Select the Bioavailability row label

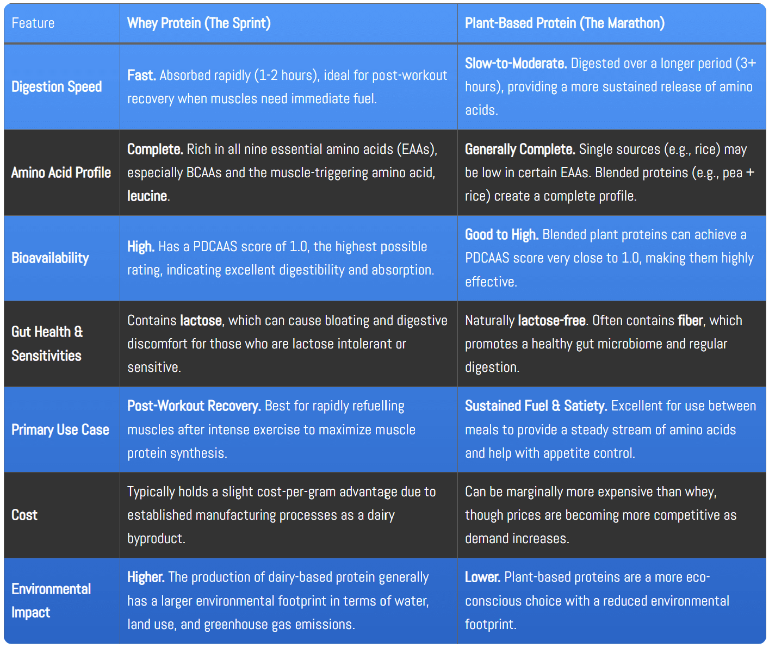(50, 258)
